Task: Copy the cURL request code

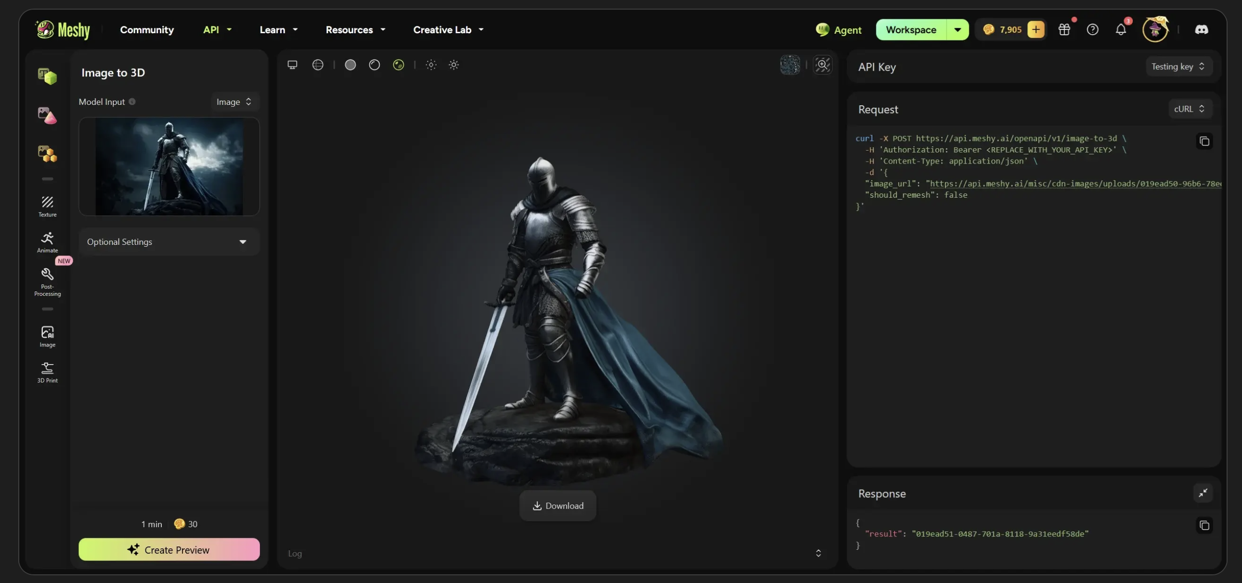Action: (x=1204, y=141)
